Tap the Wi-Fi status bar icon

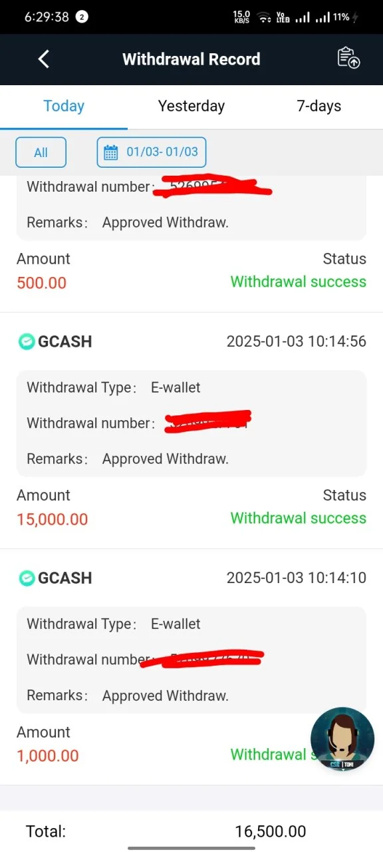[x=265, y=18]
